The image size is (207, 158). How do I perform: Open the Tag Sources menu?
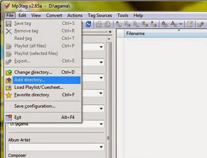point(100,15)
